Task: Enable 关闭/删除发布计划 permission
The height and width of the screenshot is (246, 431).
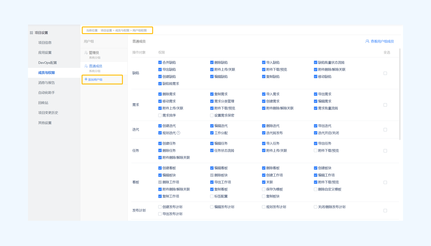Action: point(315,207)
